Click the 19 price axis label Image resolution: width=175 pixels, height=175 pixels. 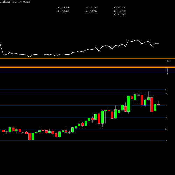(166, 141)
